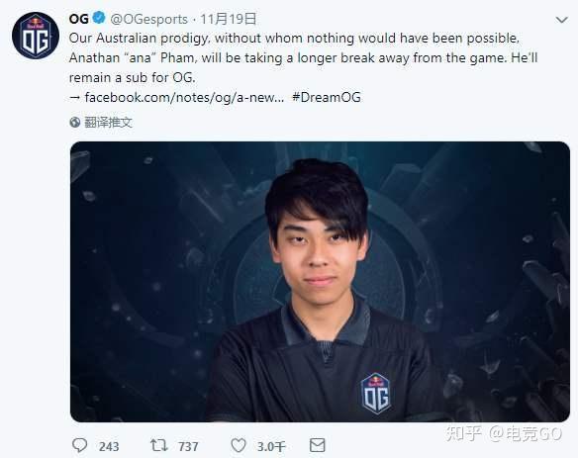This screenshot has width=578, height=458.
Task: Click the reply speech bubble icon
Action: click(79, 445)
